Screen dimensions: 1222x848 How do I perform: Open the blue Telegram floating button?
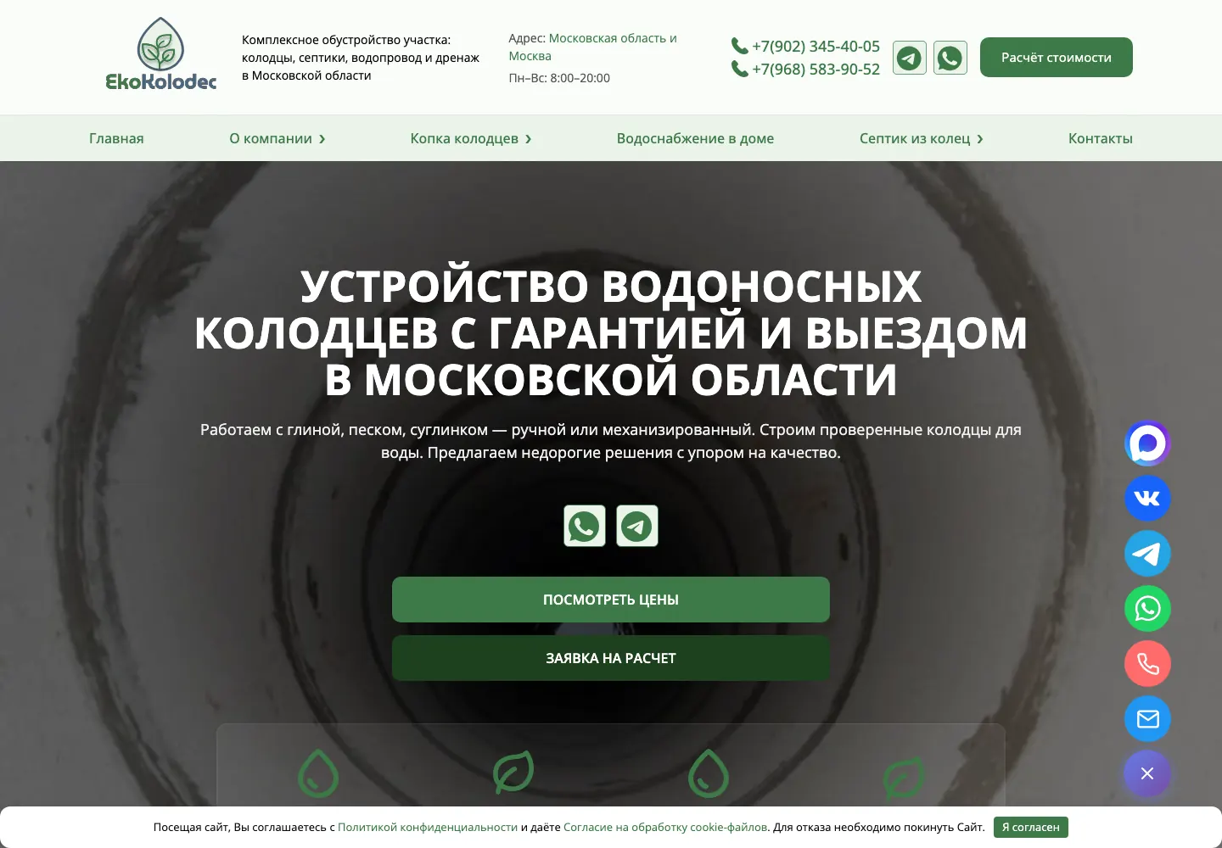click(1147, 554)
